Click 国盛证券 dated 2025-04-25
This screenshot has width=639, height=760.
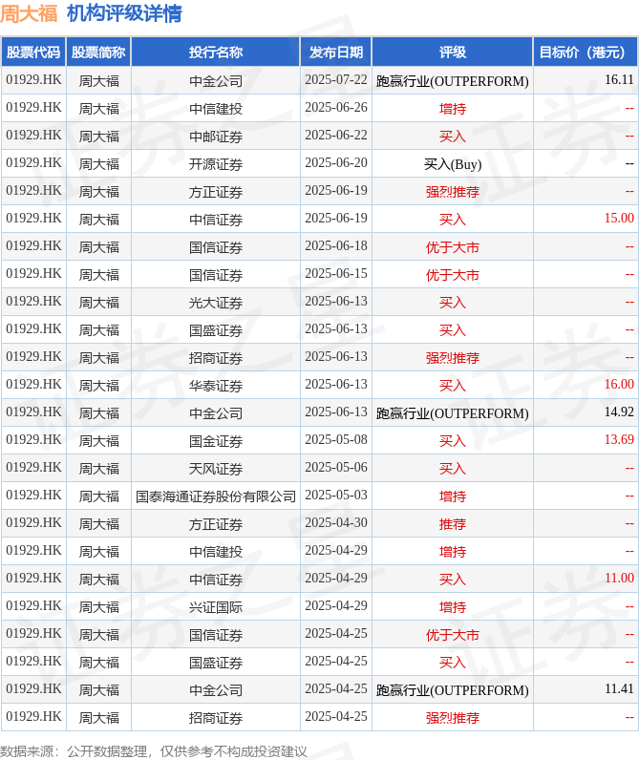tap(216, 662)
